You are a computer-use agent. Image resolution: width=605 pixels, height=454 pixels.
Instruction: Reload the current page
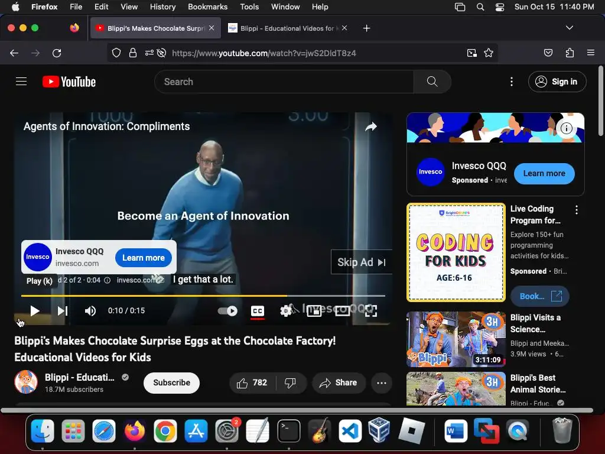(x=57, y=53)
